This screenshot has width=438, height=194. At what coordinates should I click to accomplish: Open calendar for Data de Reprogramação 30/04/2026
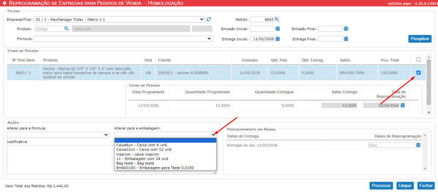(402, 105)
